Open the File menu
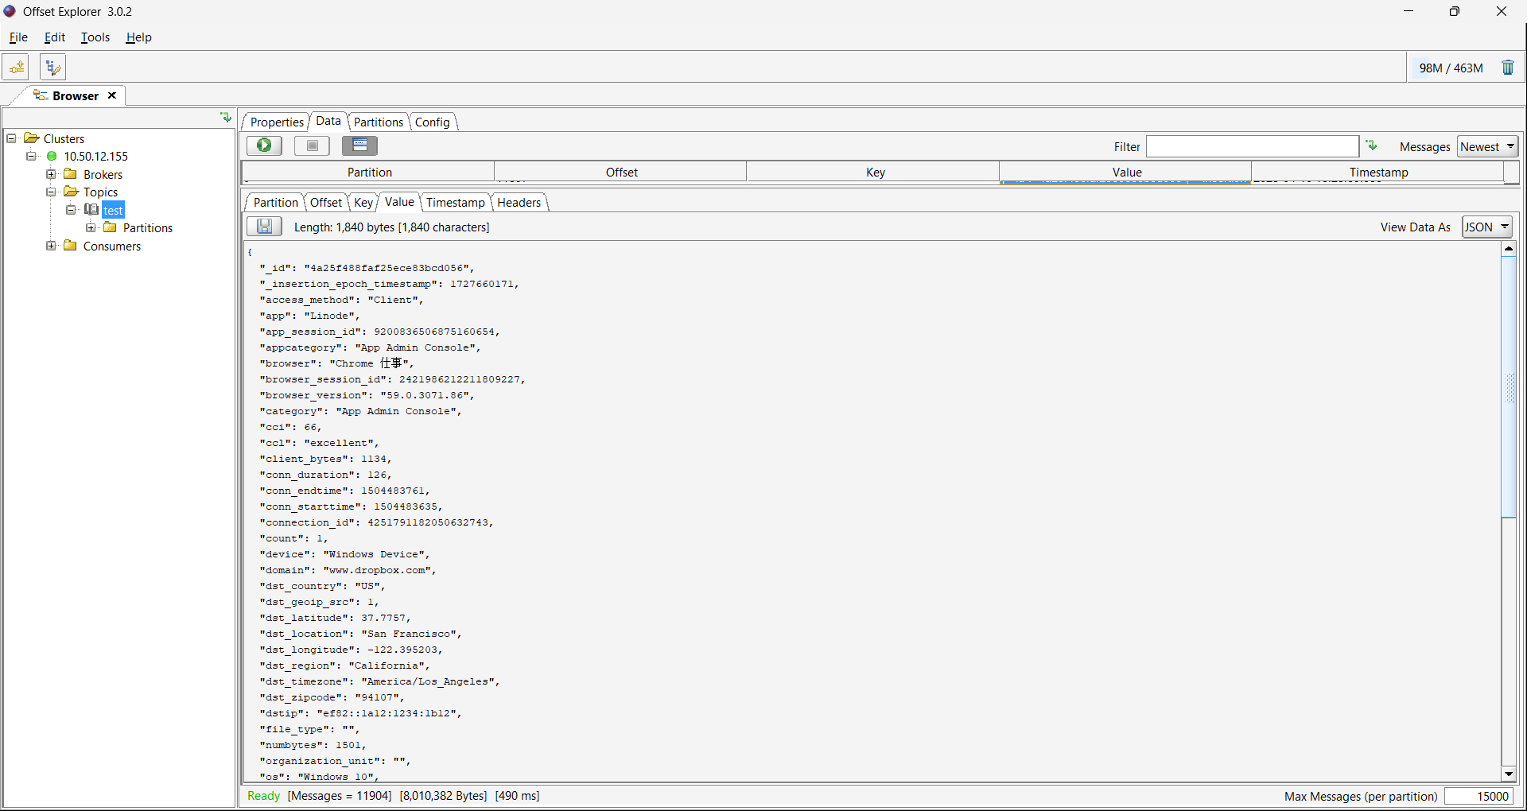1527x811 pixels. tap(18, 37)
